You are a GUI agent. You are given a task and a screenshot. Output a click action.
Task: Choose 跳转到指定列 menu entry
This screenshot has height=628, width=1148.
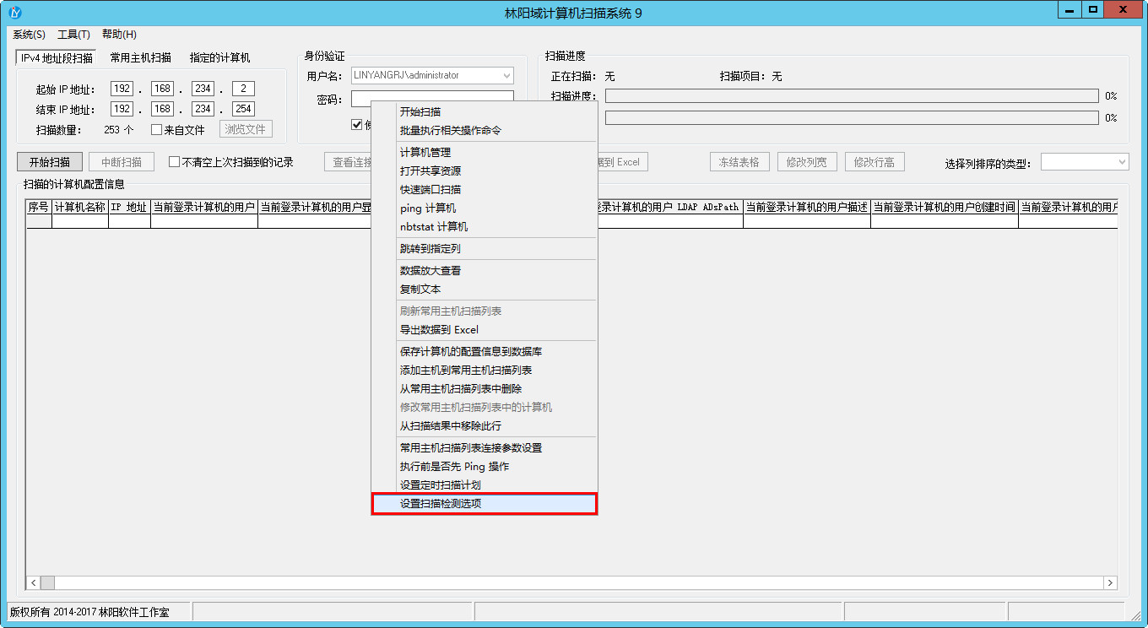coord(485,248)
